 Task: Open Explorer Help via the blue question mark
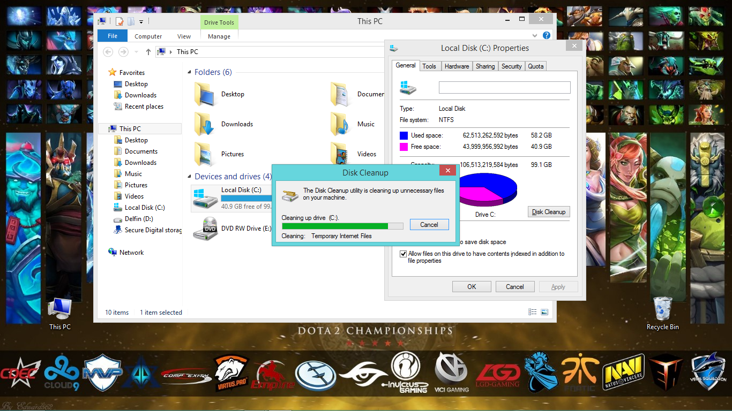coord(547,35)
